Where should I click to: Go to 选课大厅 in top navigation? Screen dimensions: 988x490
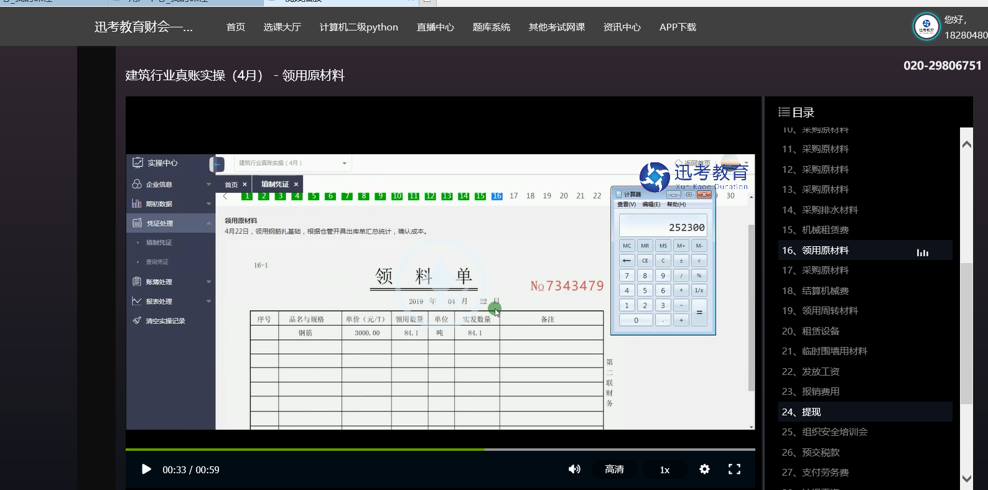point(282,27)
